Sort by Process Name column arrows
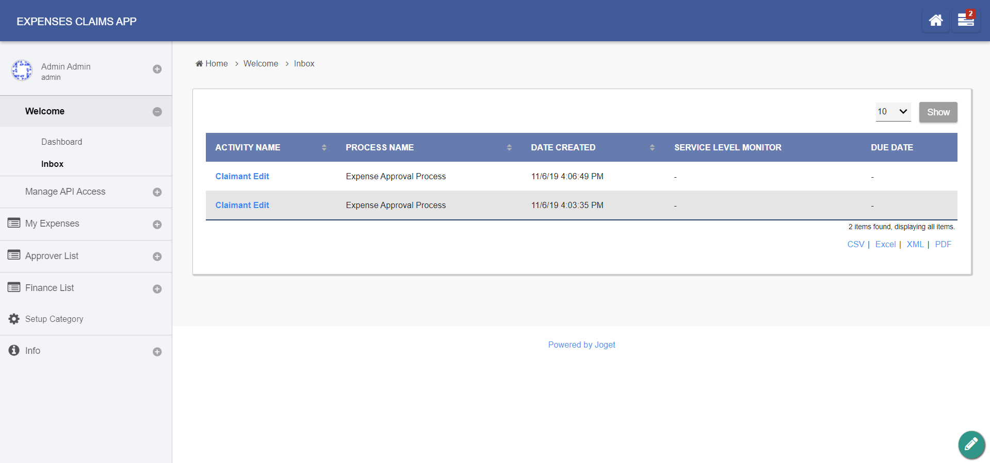The width and height of the screenshot is (990, 463). (x=509, y=147)
